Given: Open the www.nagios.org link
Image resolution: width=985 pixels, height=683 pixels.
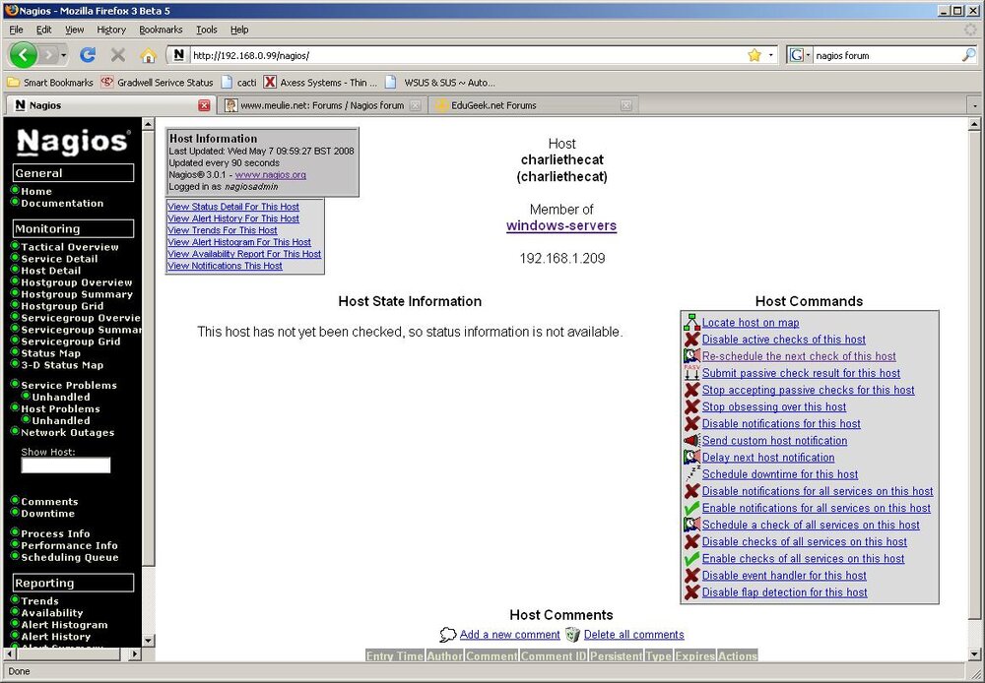Looking at the screenshot, I should (x=271, y=174).
